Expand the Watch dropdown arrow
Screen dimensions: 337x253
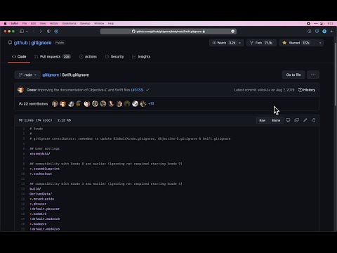pos(239,43)
